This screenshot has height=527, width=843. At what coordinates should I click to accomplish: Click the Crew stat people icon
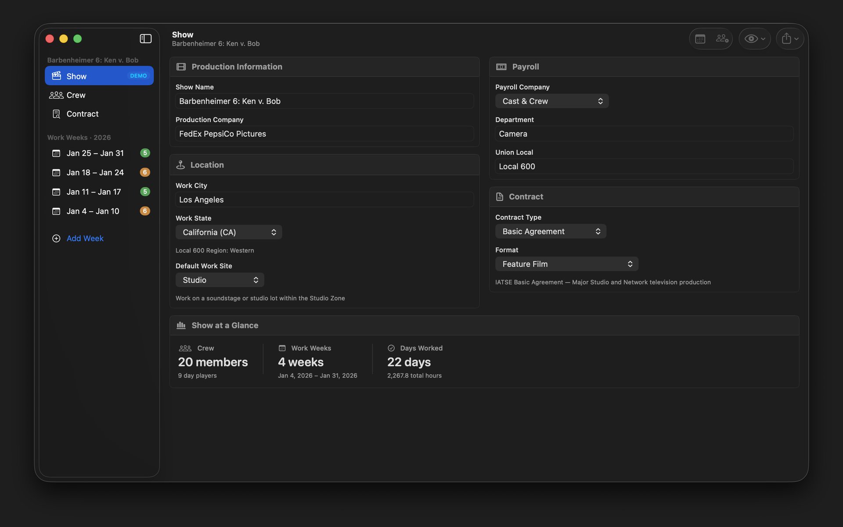(185, 348)
